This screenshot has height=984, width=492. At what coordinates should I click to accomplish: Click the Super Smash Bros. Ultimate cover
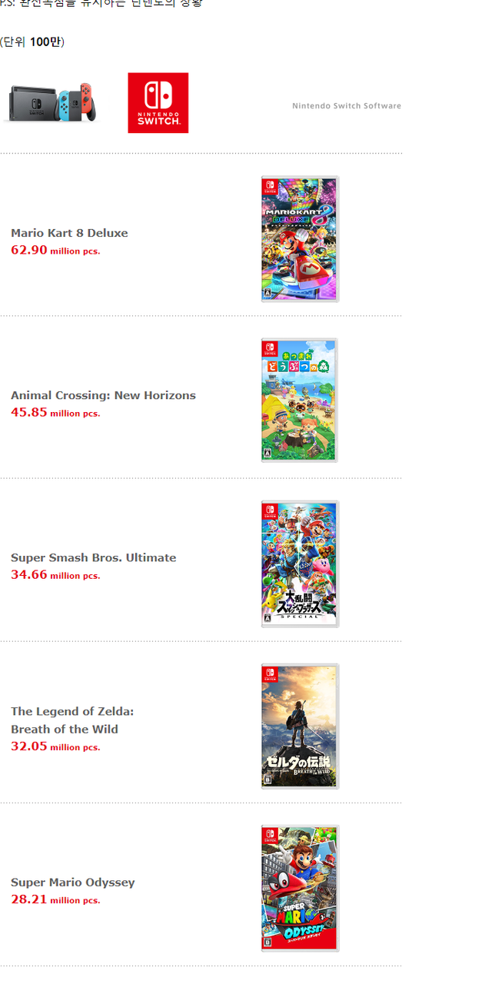tap(300, 563)
